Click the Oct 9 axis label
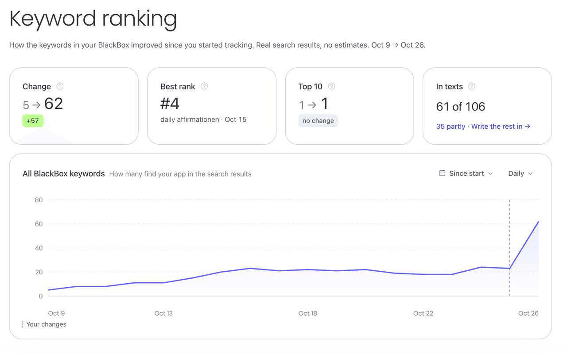567x354 pixels. 56,313
